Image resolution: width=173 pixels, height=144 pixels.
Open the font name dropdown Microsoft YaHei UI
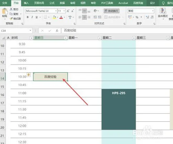(x=56, y=11)
